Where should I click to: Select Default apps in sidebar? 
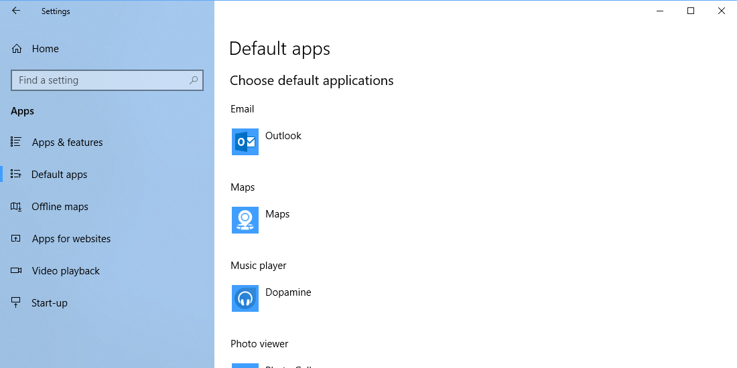pos(107,174)
